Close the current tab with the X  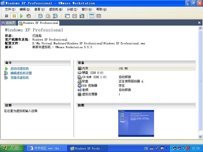tap(199, 23)
